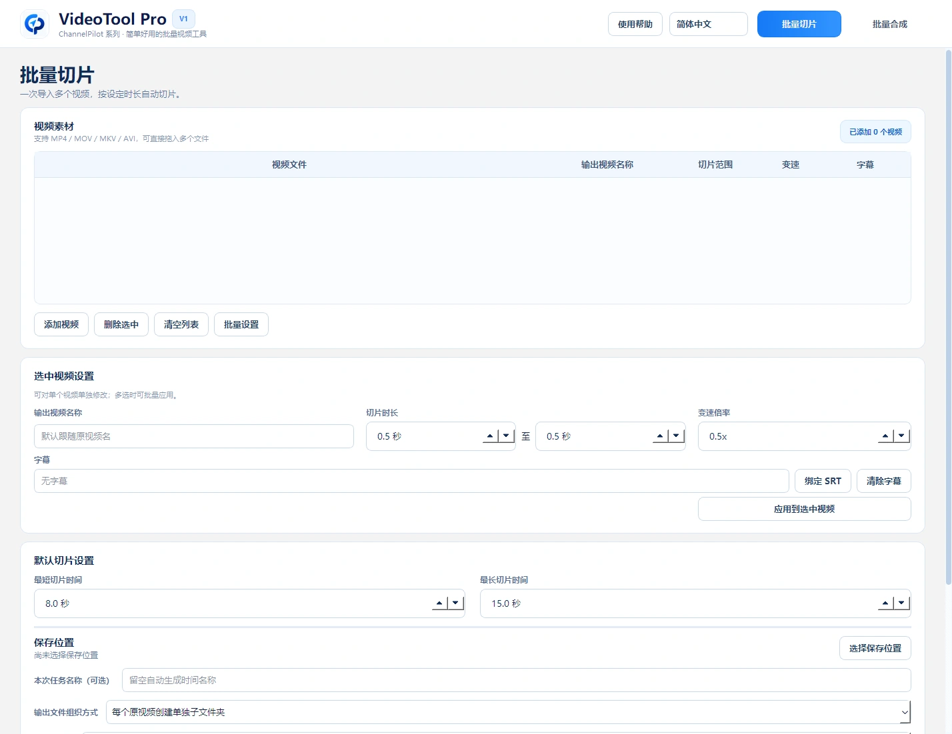Click the VideoTool Pro logo icon

pyautogui.click(x=35, y=25)
